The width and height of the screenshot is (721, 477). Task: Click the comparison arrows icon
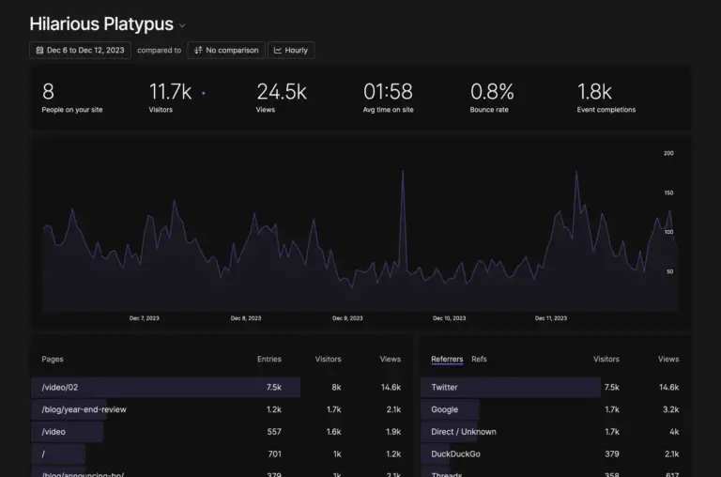click(x=198, y=50)
